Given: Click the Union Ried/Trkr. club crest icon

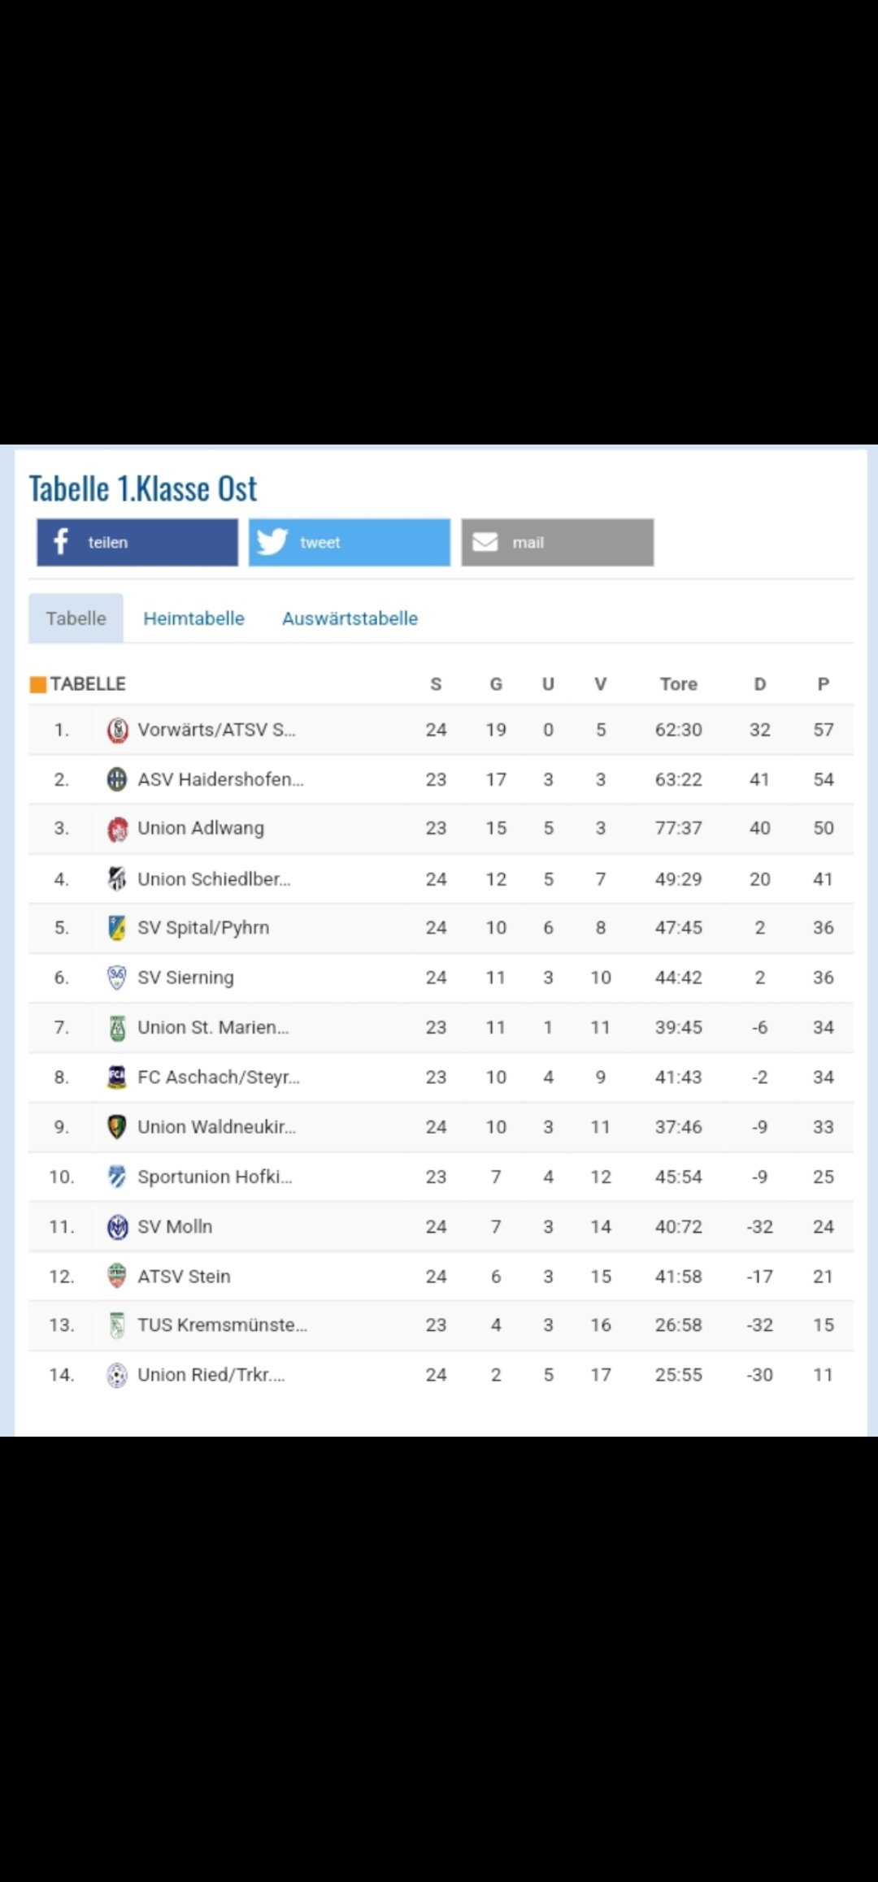Looking at the screenshot, I should 117,1375.
